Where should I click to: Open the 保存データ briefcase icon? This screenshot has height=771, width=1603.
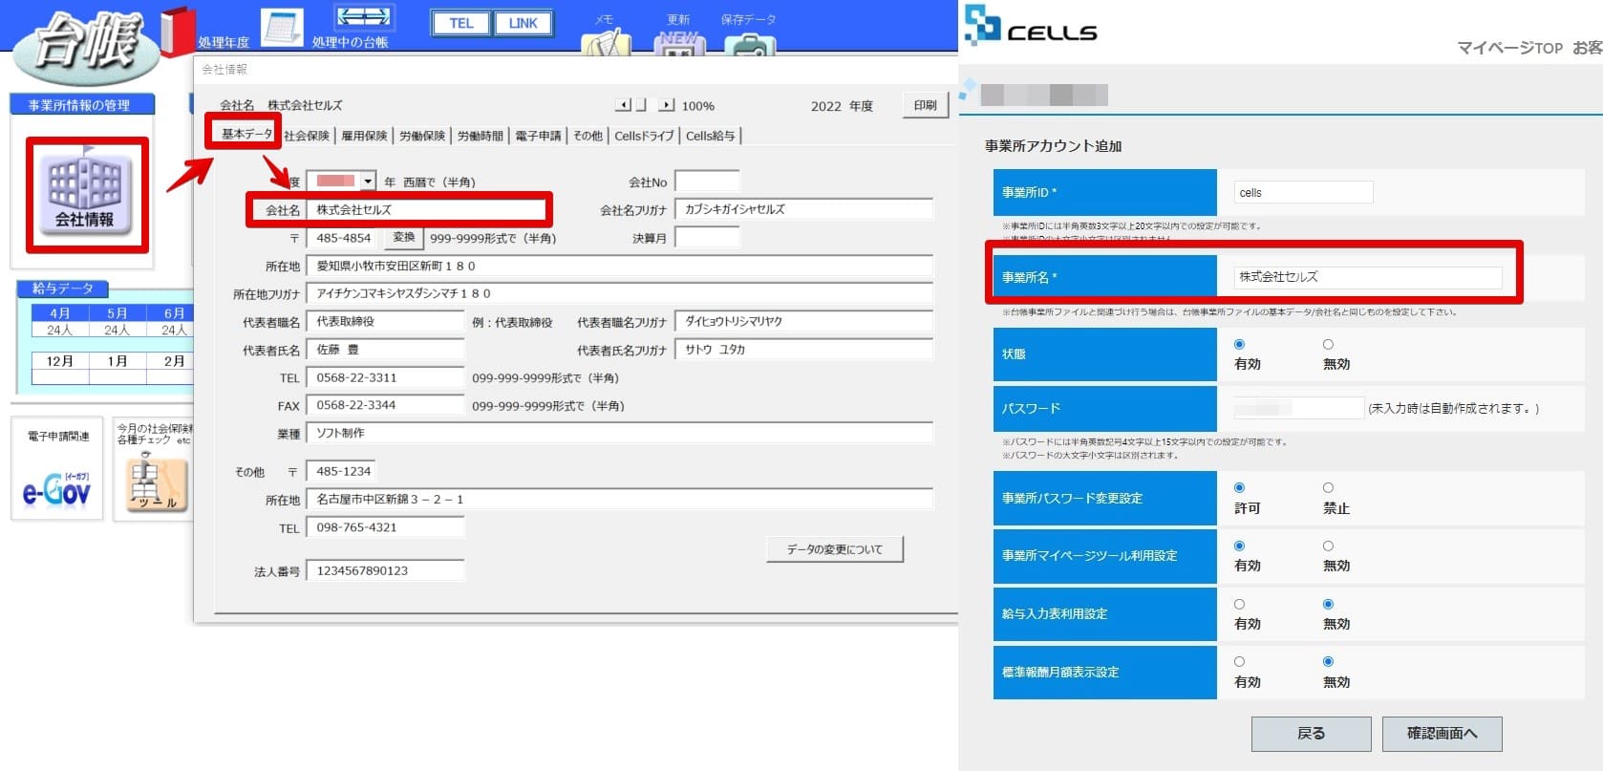(750, 45)
